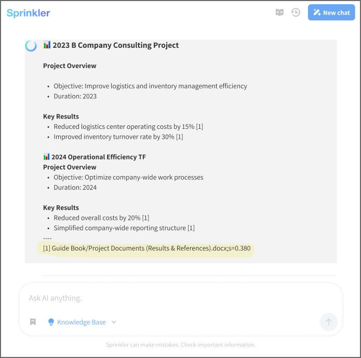Click chart icon beside 2024 Operational Efficiency
This screenshot has width=361, height=358.
tap(46, 156)
